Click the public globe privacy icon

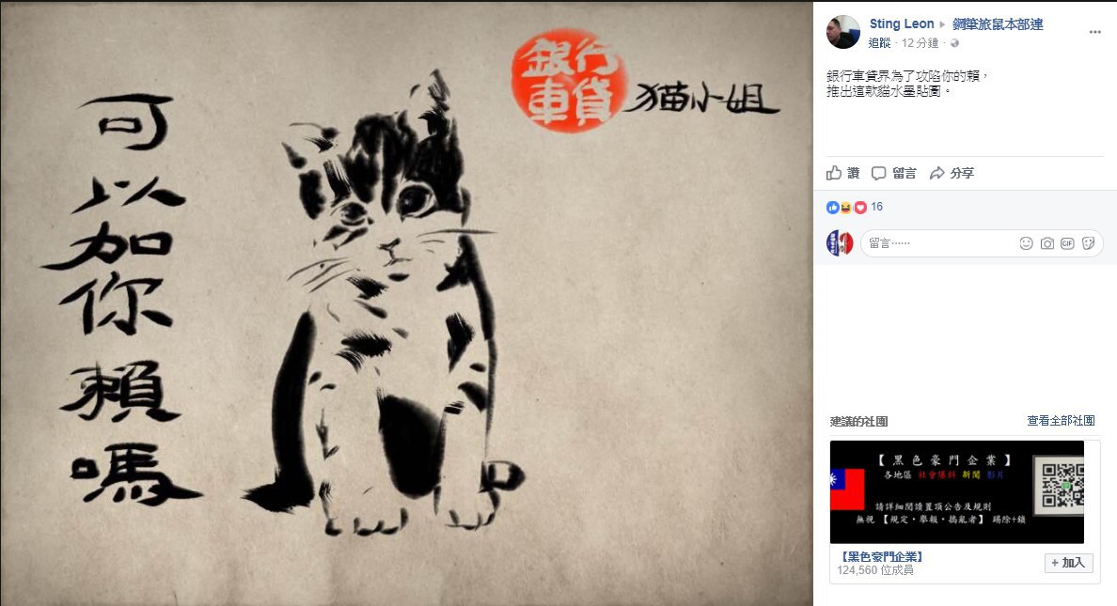point(954,43)
